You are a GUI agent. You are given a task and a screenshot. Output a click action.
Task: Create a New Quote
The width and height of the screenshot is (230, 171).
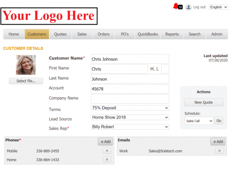point(203,102)
